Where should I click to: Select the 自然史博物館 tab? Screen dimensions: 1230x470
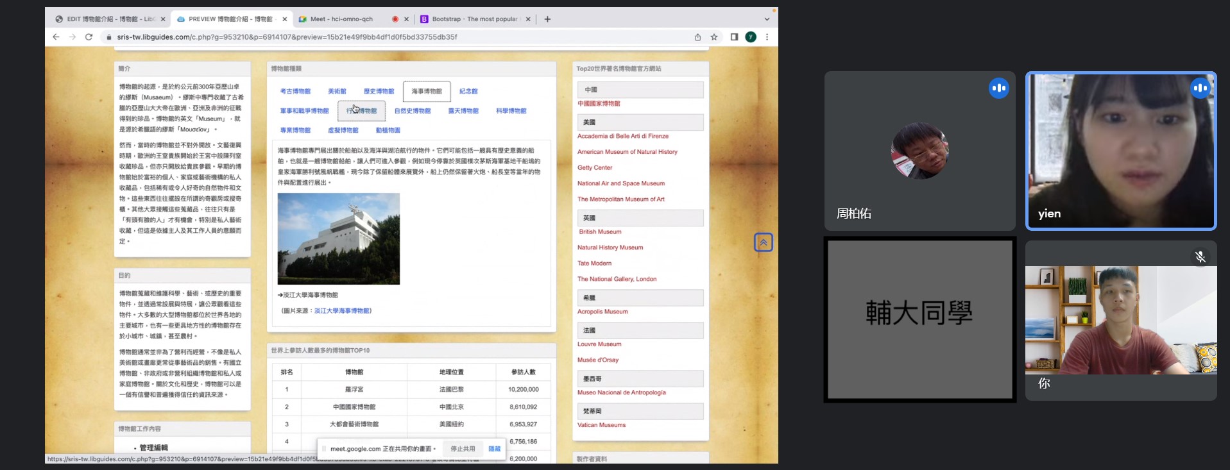click(x=413, y=111)
